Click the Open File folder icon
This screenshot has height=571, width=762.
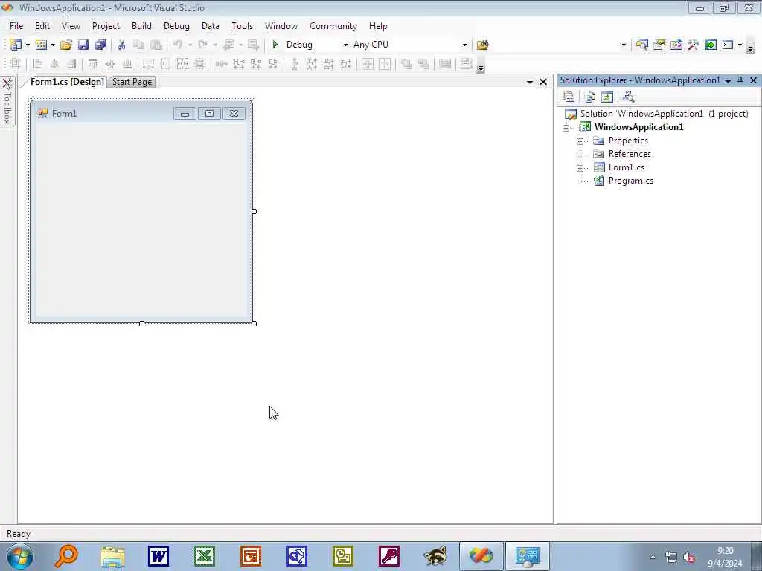(x=66, y=45)
